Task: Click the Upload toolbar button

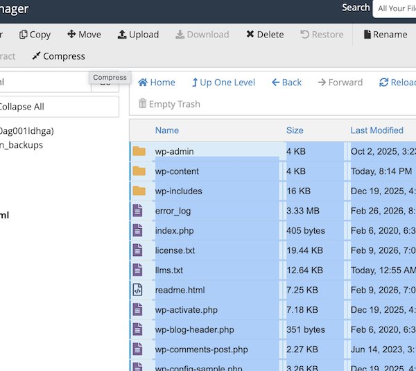Action: 138,35
